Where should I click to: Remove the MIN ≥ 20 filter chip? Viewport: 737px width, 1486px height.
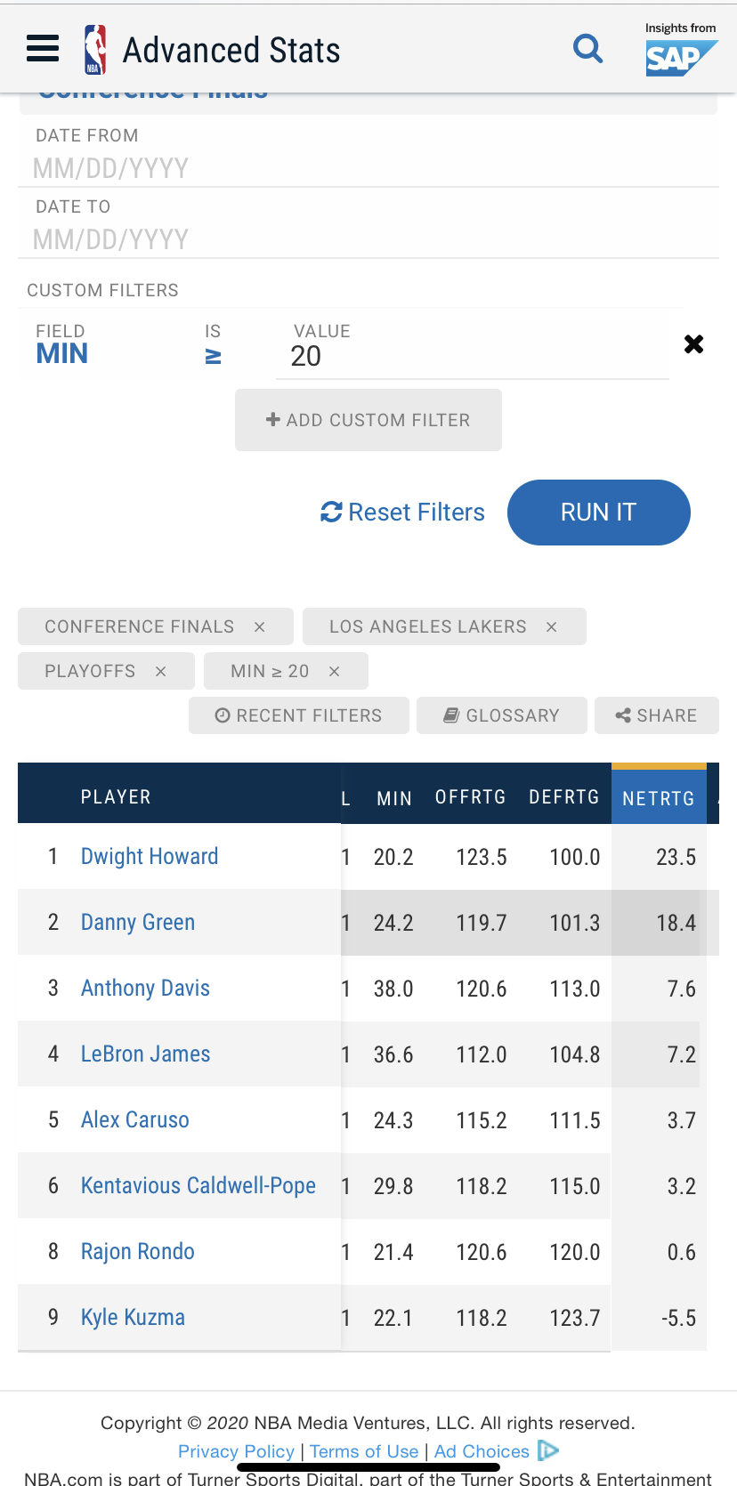[335, 672]
